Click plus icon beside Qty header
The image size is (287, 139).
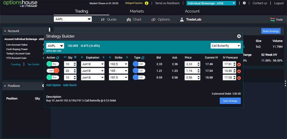(x=75, y=57)
